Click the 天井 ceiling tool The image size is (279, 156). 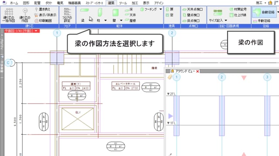pyautogui.click(x=130, y=15)
